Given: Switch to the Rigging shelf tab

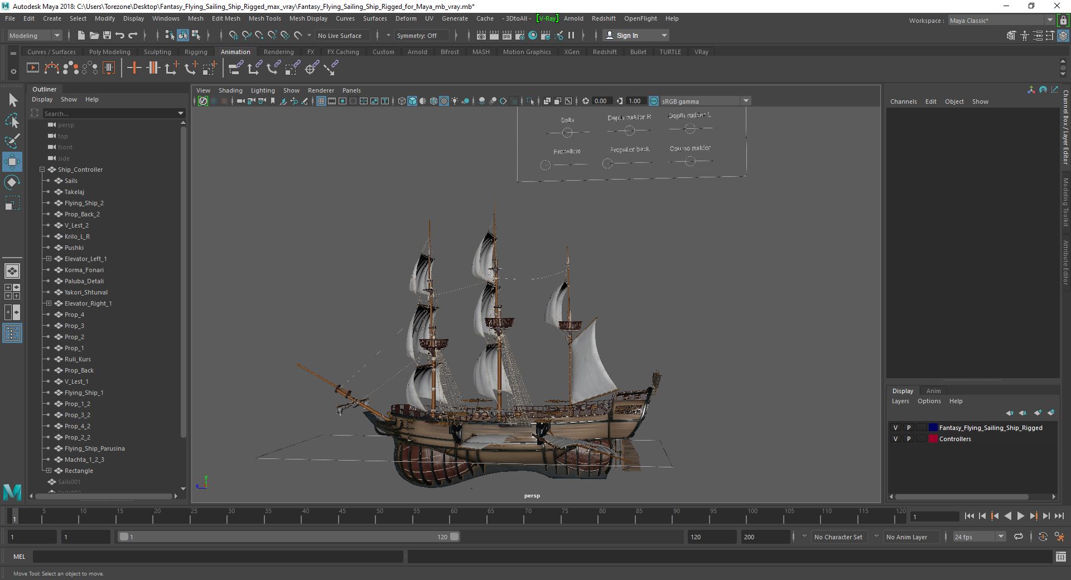Looking at the screenshot, I should pyautogui.click(x=196, y=52).
